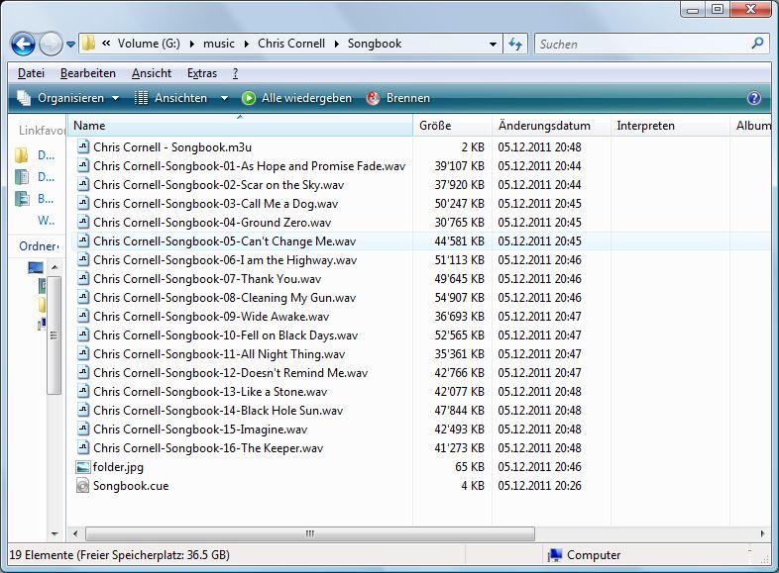Click the help question mark icon

(x=753, y=98)
